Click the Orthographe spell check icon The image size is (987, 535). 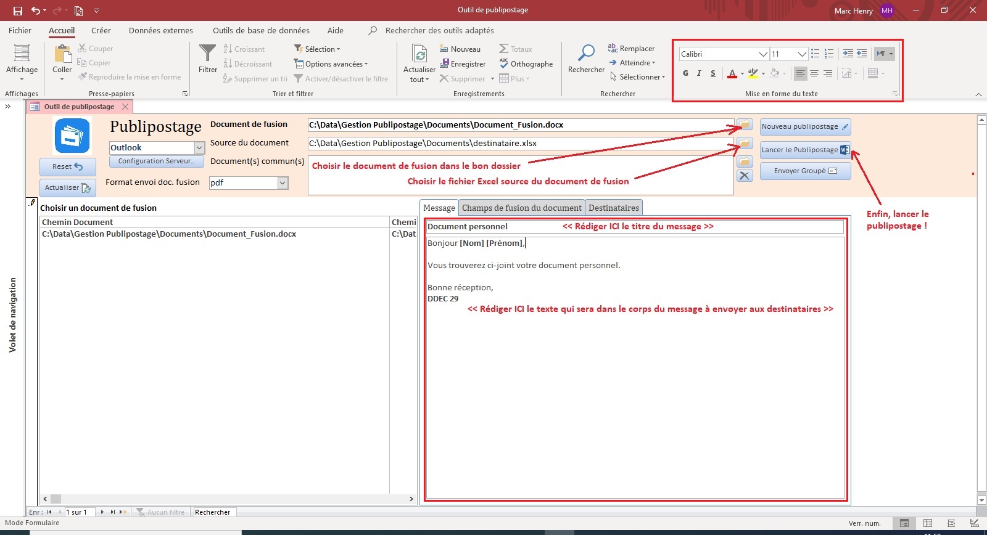click(504, 63)
